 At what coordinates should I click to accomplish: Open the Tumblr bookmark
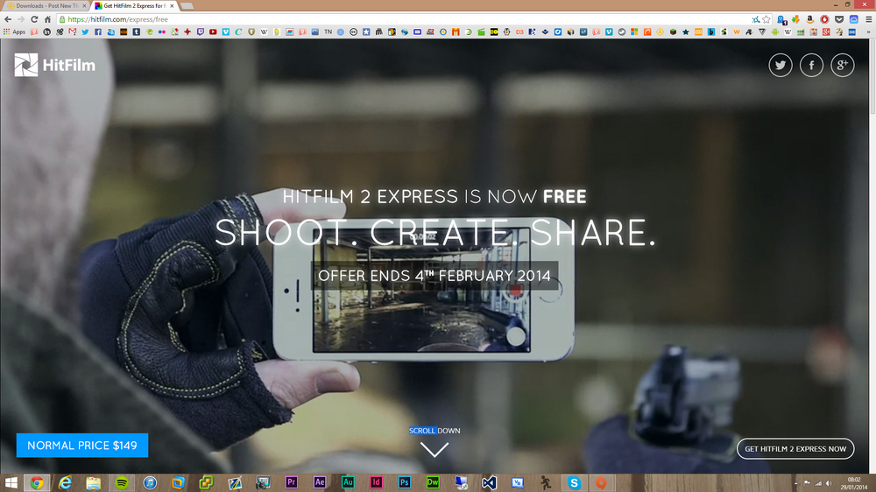(x=137, y=32)
